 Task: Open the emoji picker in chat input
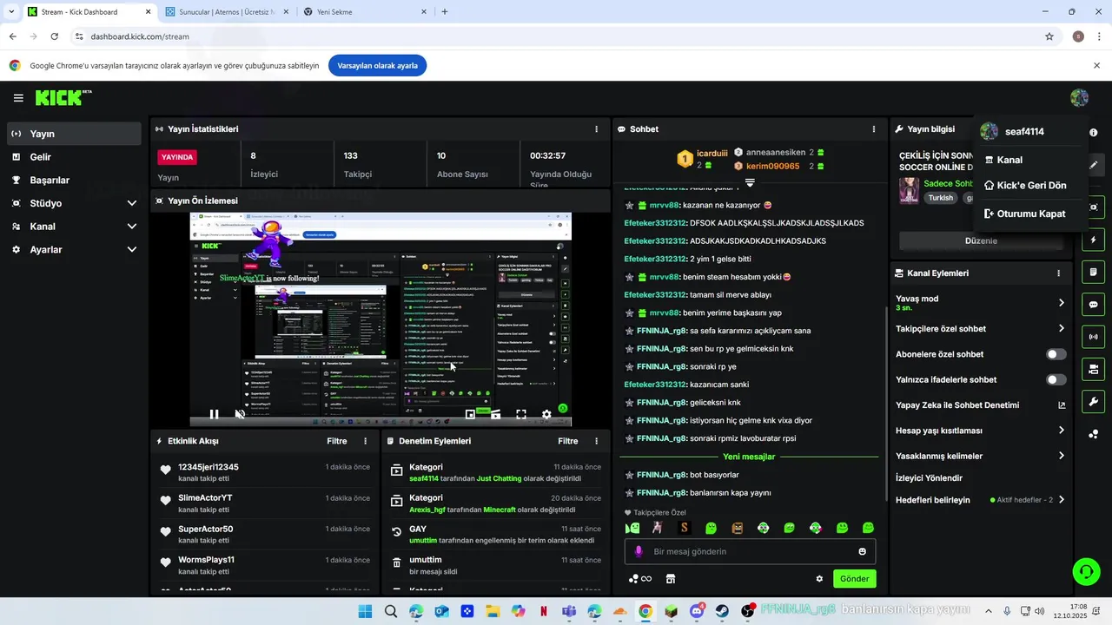point(862,551)
